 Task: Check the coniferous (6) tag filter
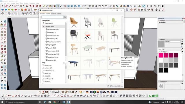coord(43,79)
